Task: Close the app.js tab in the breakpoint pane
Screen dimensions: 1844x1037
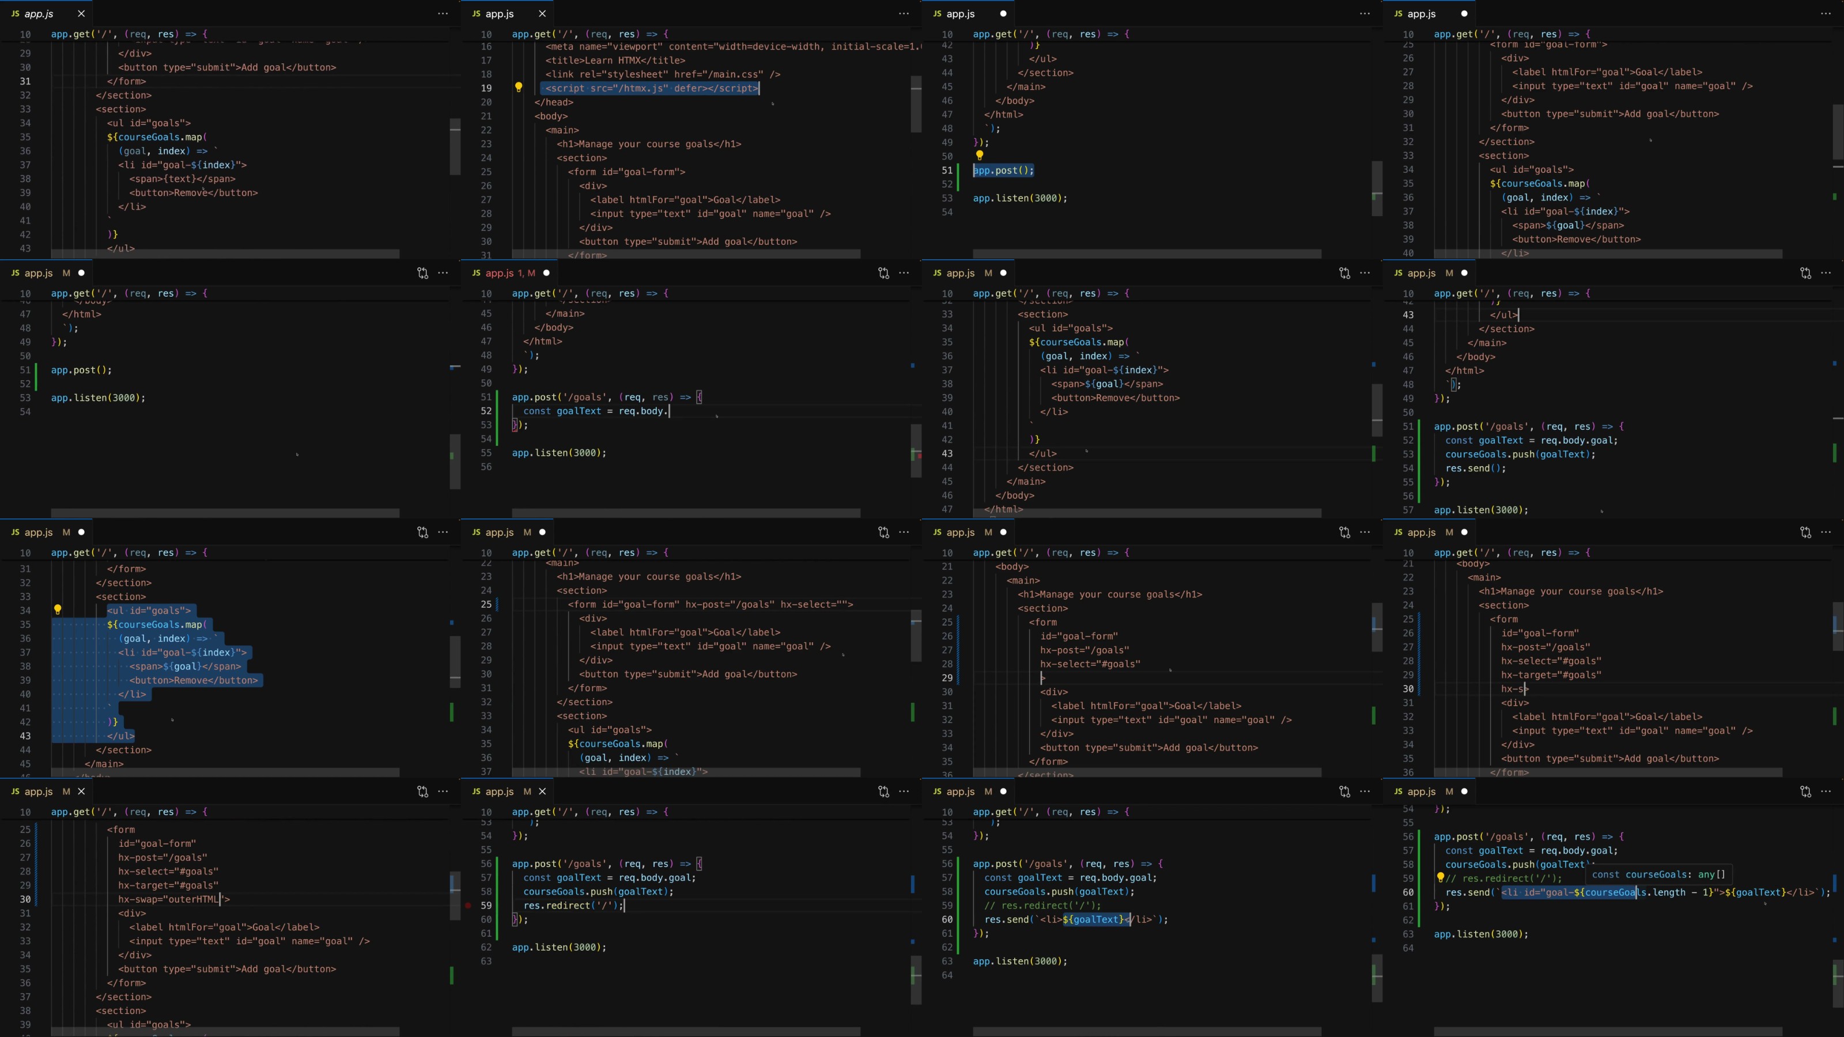Action: (x=543, y=791)
